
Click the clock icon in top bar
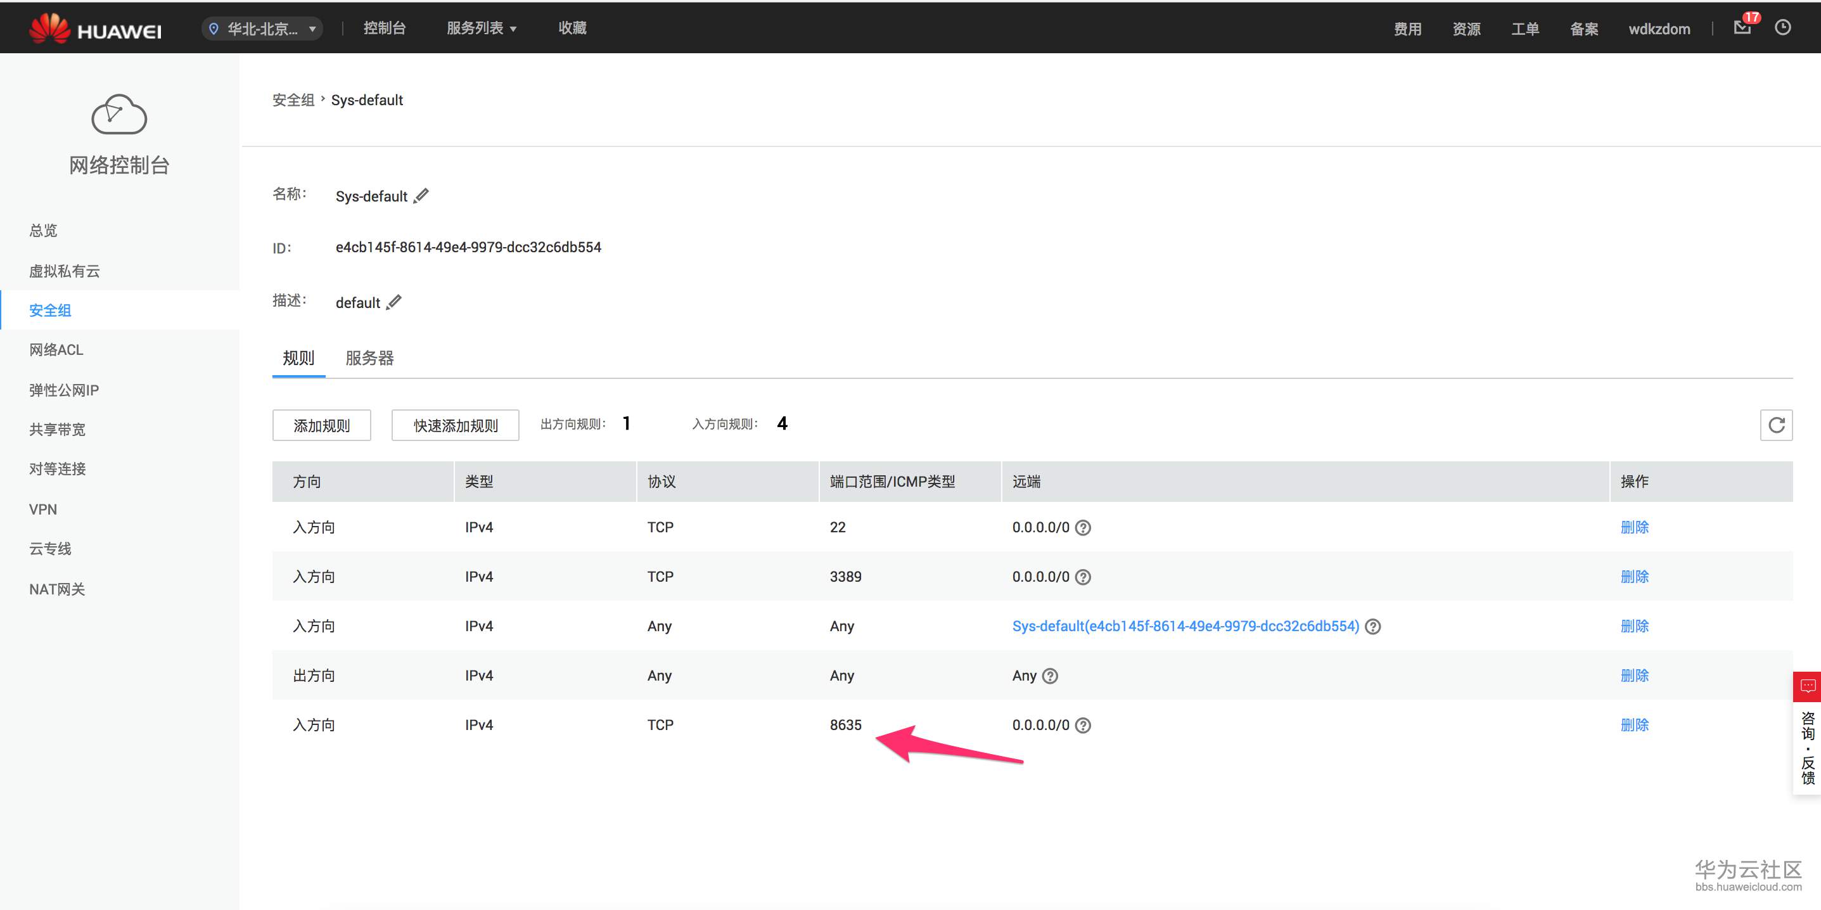[x=1783, y=28]
